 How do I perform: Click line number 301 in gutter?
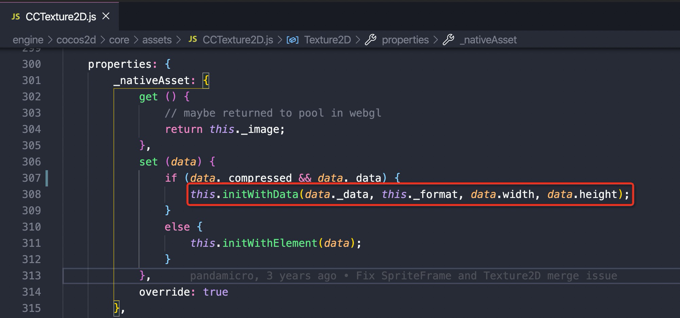31,80
